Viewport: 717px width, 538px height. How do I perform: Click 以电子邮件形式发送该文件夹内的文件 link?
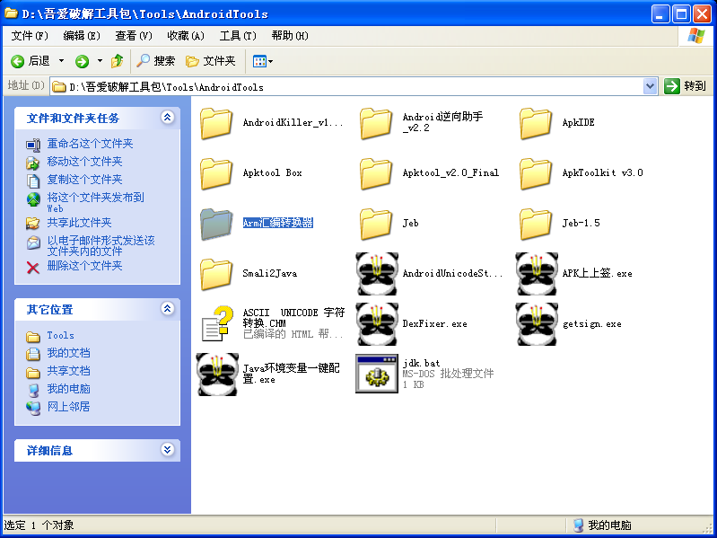coord(101,246)
